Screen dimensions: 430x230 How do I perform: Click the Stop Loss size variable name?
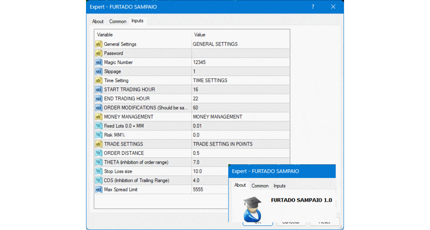[118, 171]
